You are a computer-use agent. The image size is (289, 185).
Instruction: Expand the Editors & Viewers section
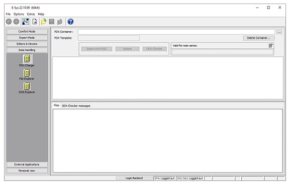point(27,44)
